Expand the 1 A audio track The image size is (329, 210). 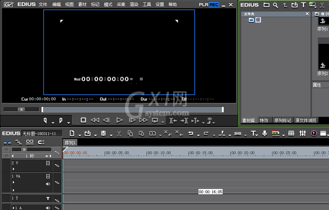[14, 208]
